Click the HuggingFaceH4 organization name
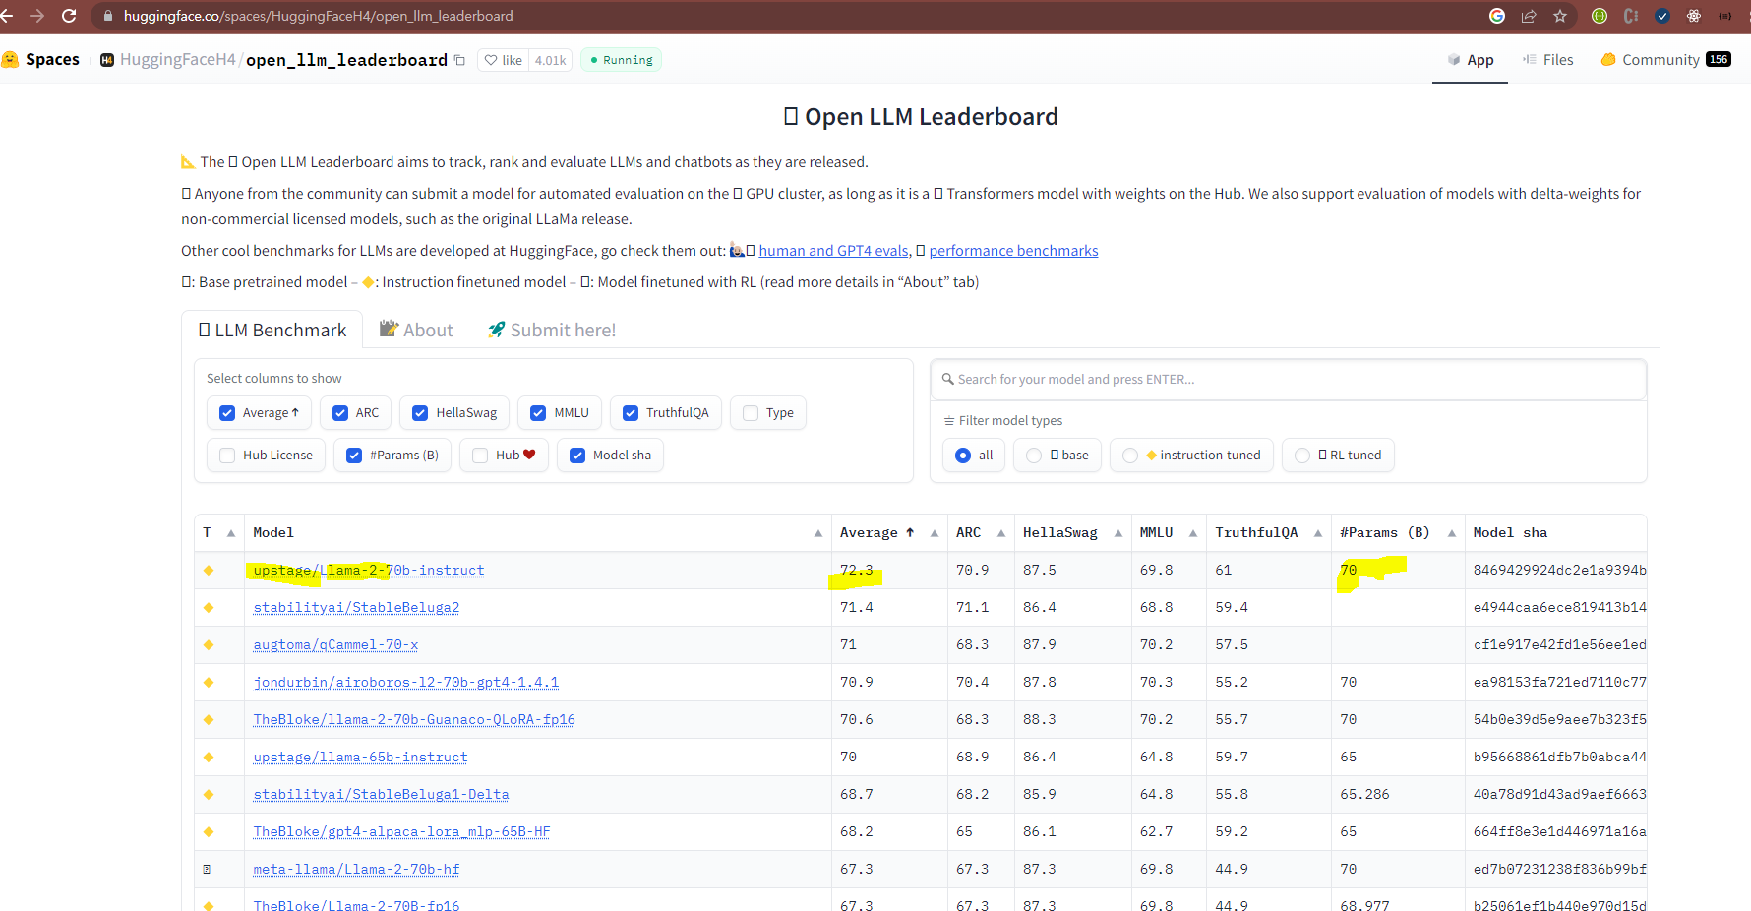This screenshot has width=1751, height=911. click(x=178, y=60)
